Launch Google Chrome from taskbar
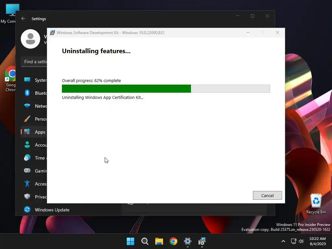Screen dimensions: 332x249 173,241
